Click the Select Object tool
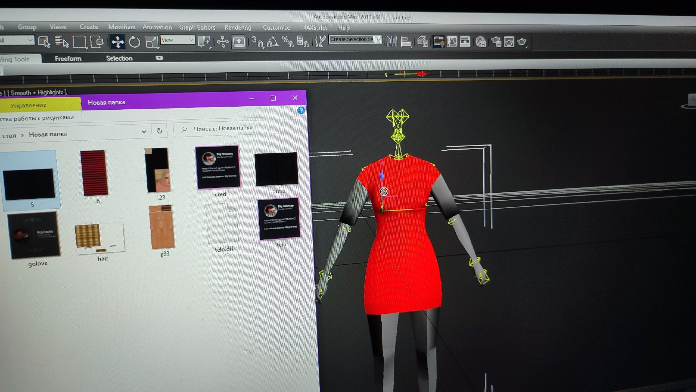The width and height of the screenshot is (696, 392). 44,42
